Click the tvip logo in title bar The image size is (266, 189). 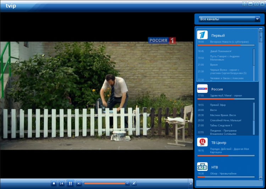11,6
